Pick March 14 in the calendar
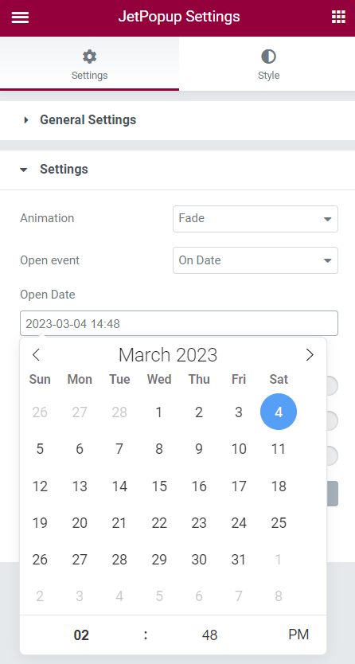This screenshot has width=355, height=664. click(119, 486)
